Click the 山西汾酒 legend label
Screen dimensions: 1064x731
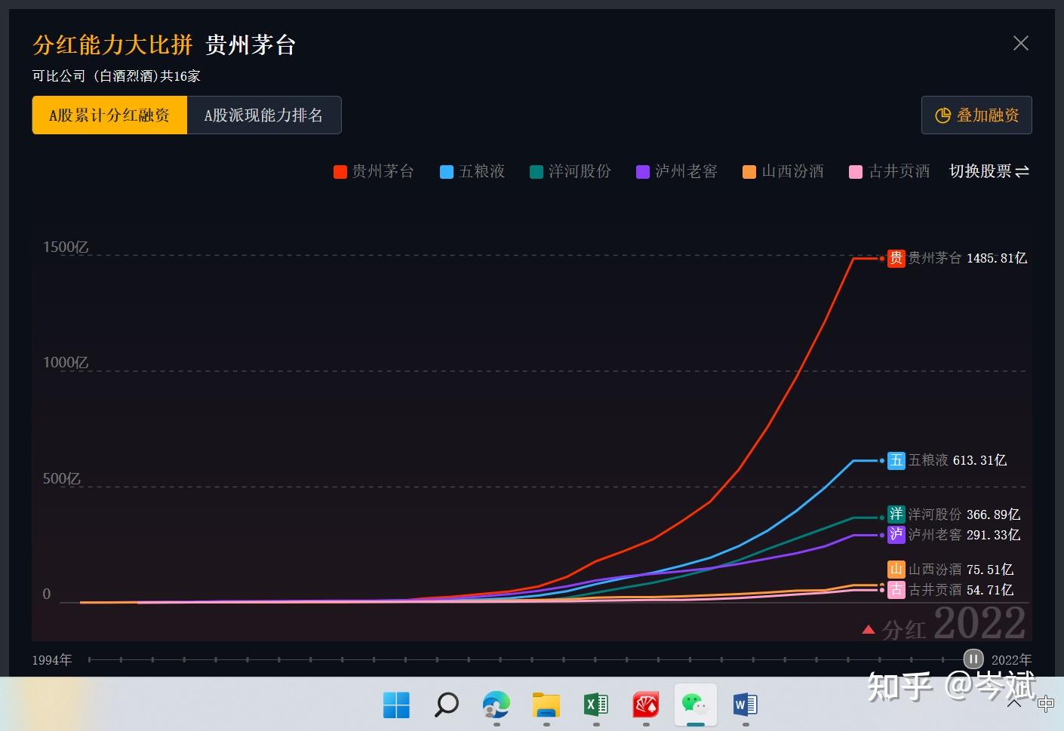[792, 171]
